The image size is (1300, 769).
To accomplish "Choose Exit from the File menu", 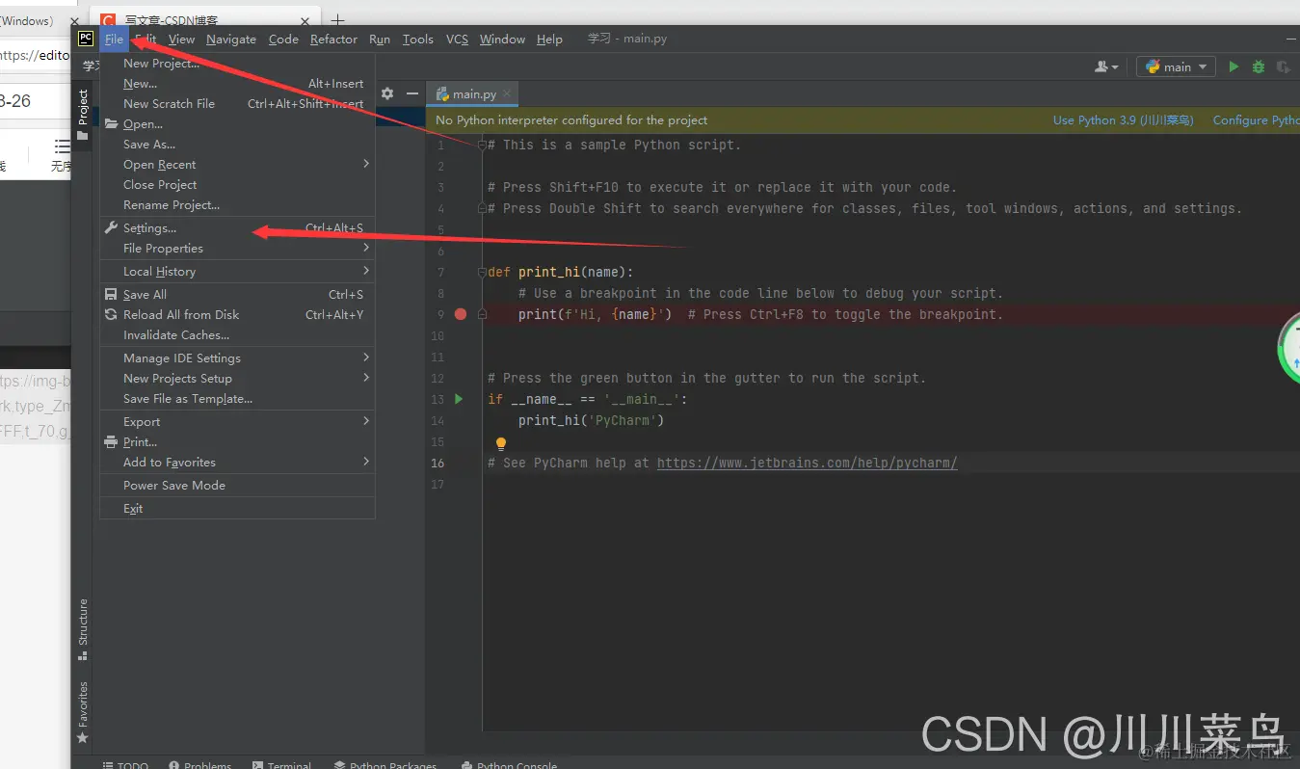I will coord(237,508).
